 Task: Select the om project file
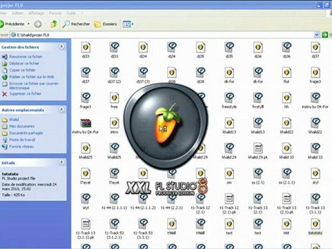coord(229,176)
